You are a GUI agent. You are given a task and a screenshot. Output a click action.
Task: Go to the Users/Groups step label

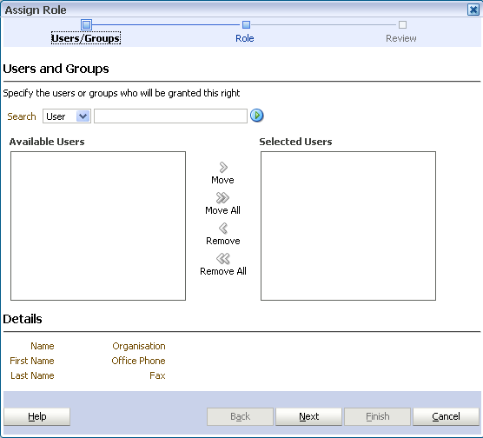pos(86,38)
